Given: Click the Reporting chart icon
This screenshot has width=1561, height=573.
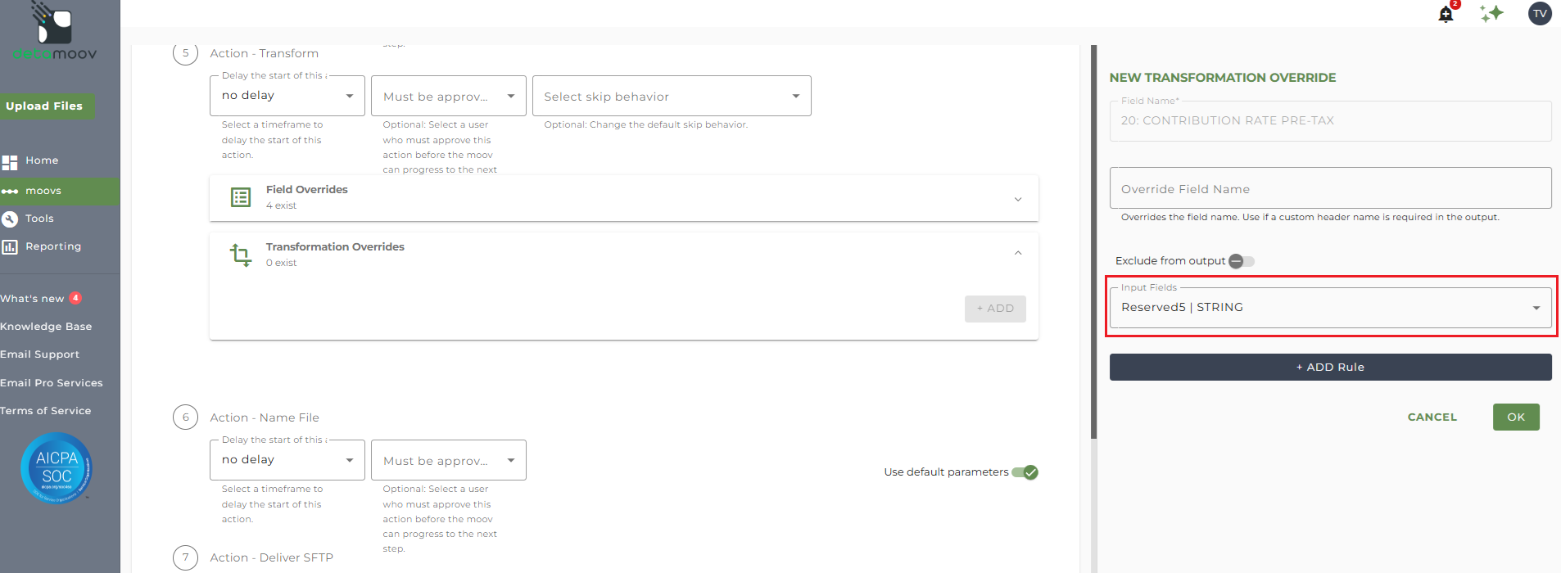Looking at the screenshot, I should click(x=10, y=246).
